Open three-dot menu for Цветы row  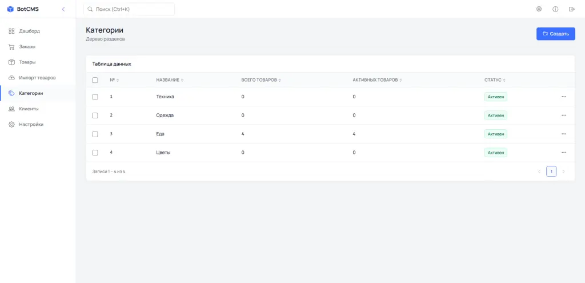tap(564, 153)
